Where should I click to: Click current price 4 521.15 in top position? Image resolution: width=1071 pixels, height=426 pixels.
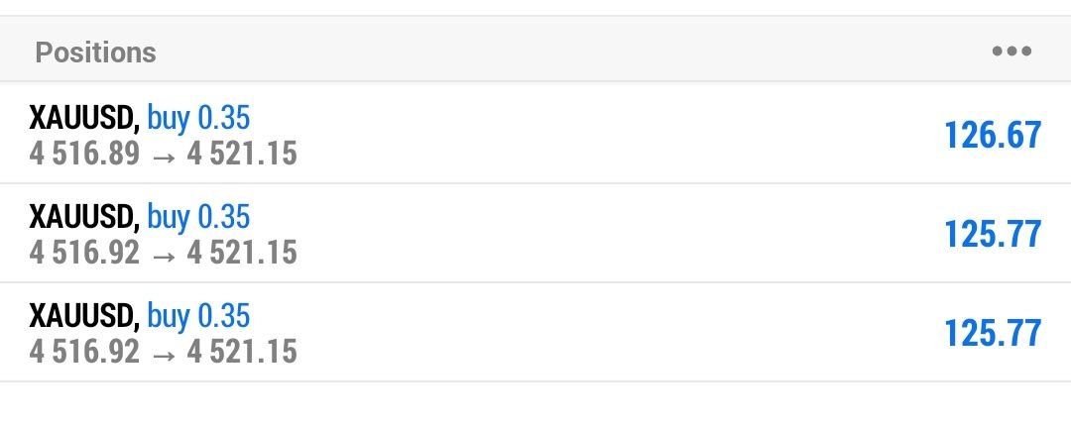click(242, 154)
